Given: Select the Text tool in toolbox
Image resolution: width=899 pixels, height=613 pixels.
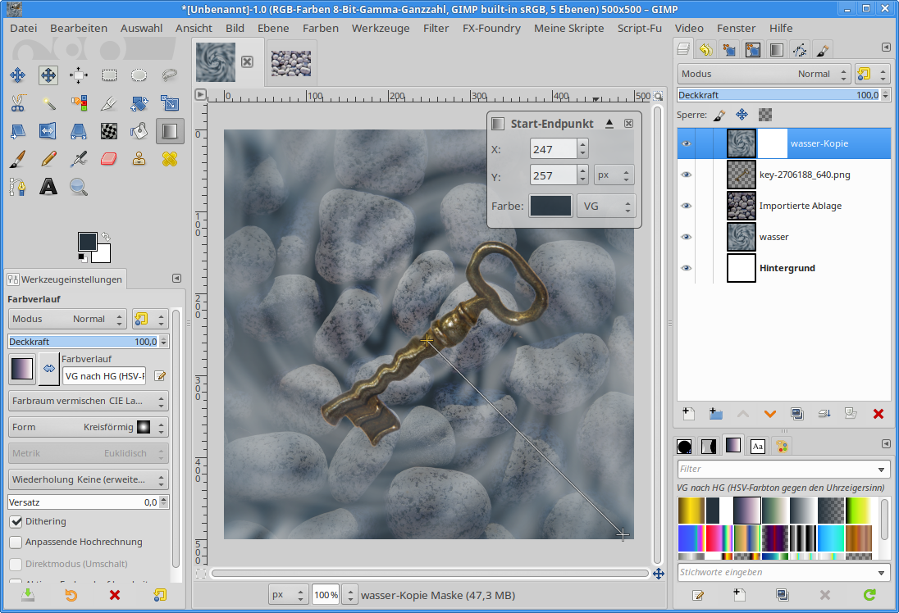Looking at the screenshot, I should (48, 187).
